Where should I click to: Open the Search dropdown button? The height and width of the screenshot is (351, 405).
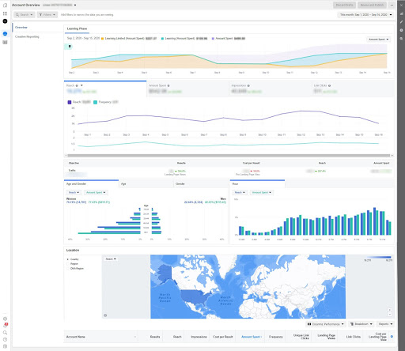25,15
